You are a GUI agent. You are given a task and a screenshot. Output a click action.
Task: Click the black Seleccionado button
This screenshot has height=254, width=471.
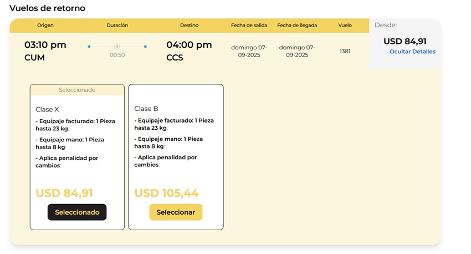[77, 212]
